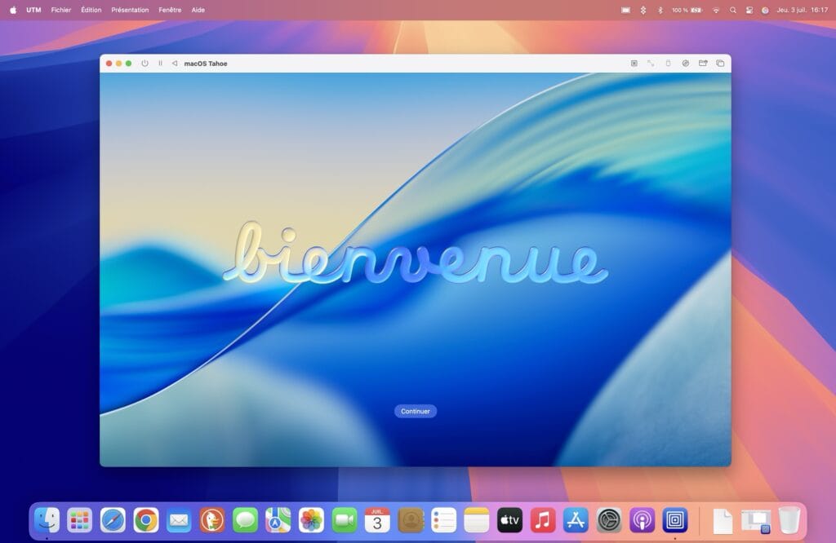Open the Trash from the Dock
836x543 pixels.
(789, 520)
